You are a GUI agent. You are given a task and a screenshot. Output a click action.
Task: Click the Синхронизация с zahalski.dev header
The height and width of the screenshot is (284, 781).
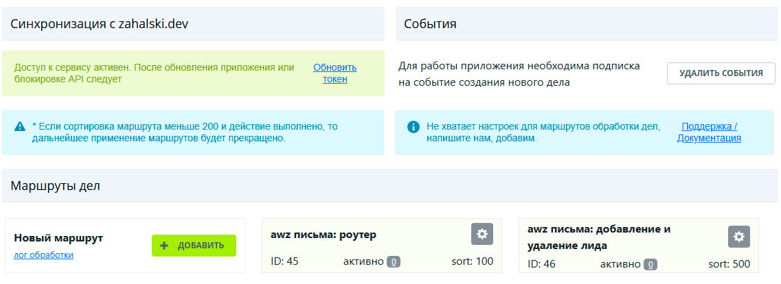(100, 24)
